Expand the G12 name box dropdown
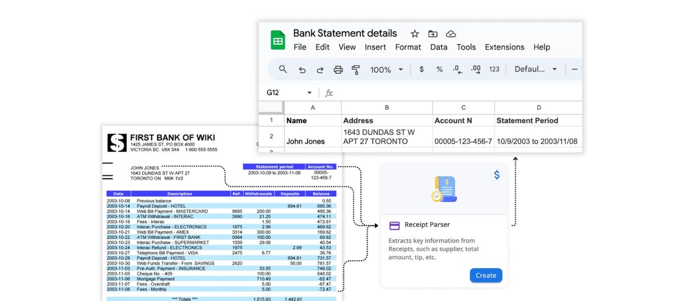 tap(309, 93)
